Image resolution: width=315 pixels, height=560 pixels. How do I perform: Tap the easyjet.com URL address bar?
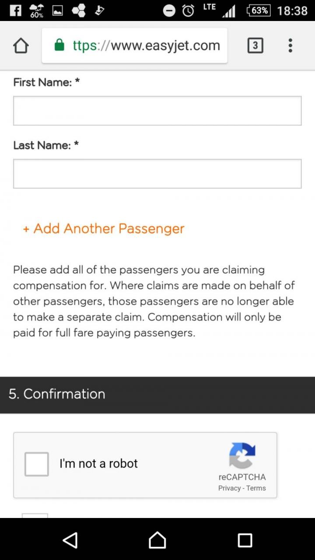click(135, 45)
